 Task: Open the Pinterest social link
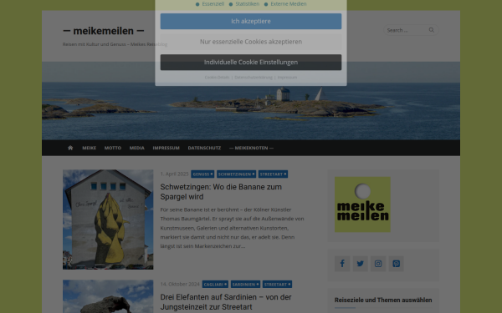pos(397,264)
